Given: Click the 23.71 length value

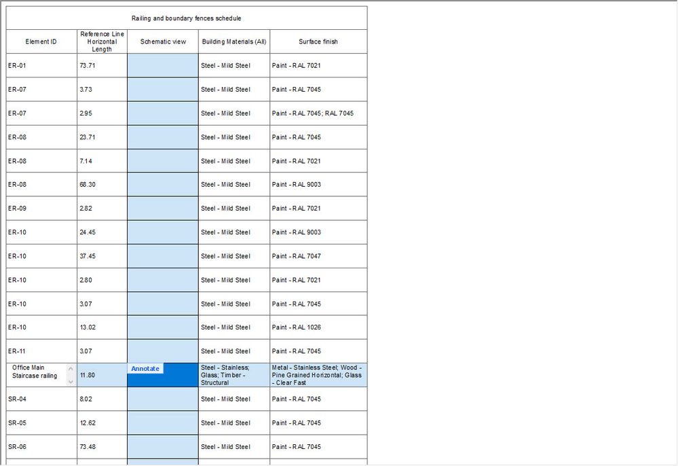Looking at the screenshot, I should coord(88,137).
